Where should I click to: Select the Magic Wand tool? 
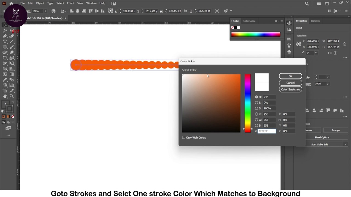pyautogui.click(x=5, y=31)
